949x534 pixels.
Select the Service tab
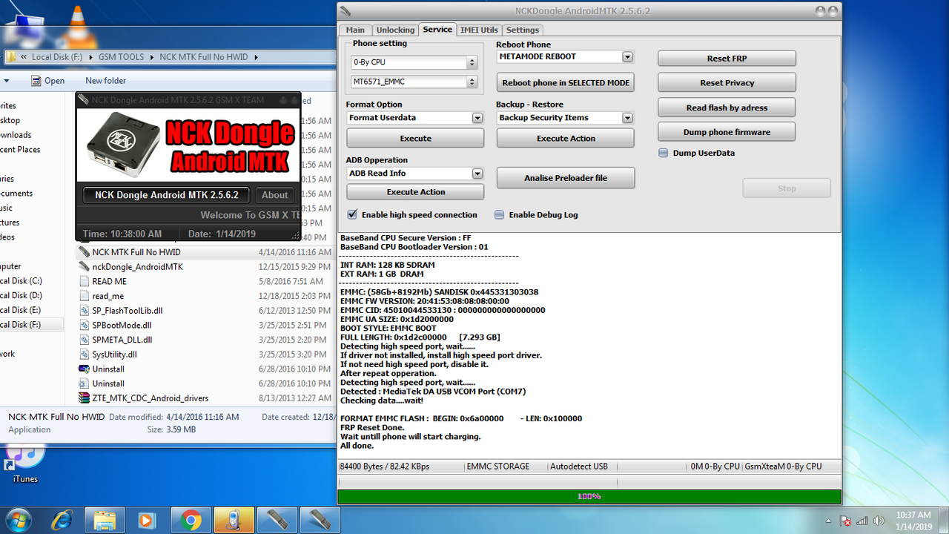437,29
